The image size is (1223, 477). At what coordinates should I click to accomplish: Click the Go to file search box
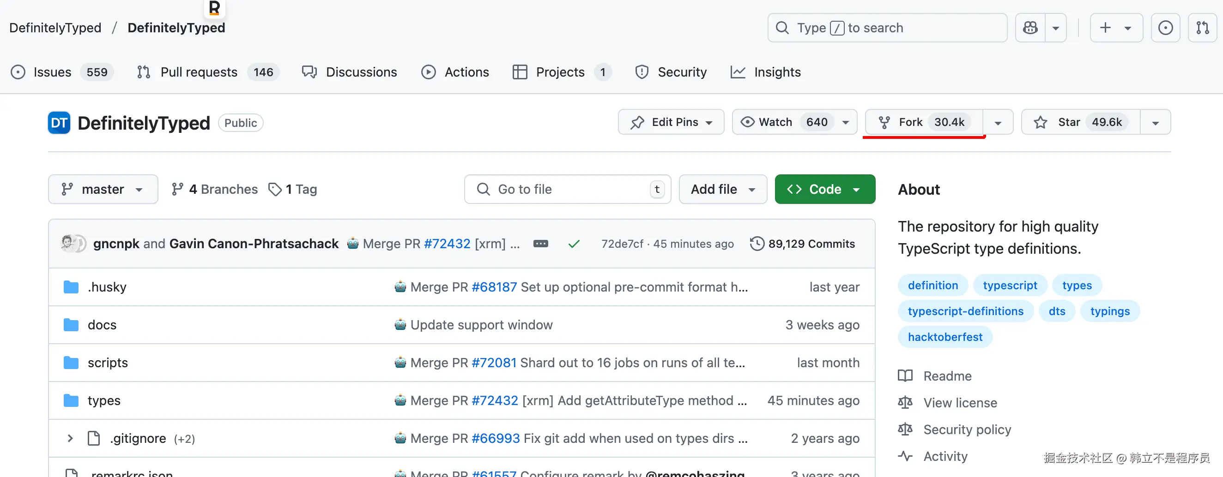click(568, 189)
